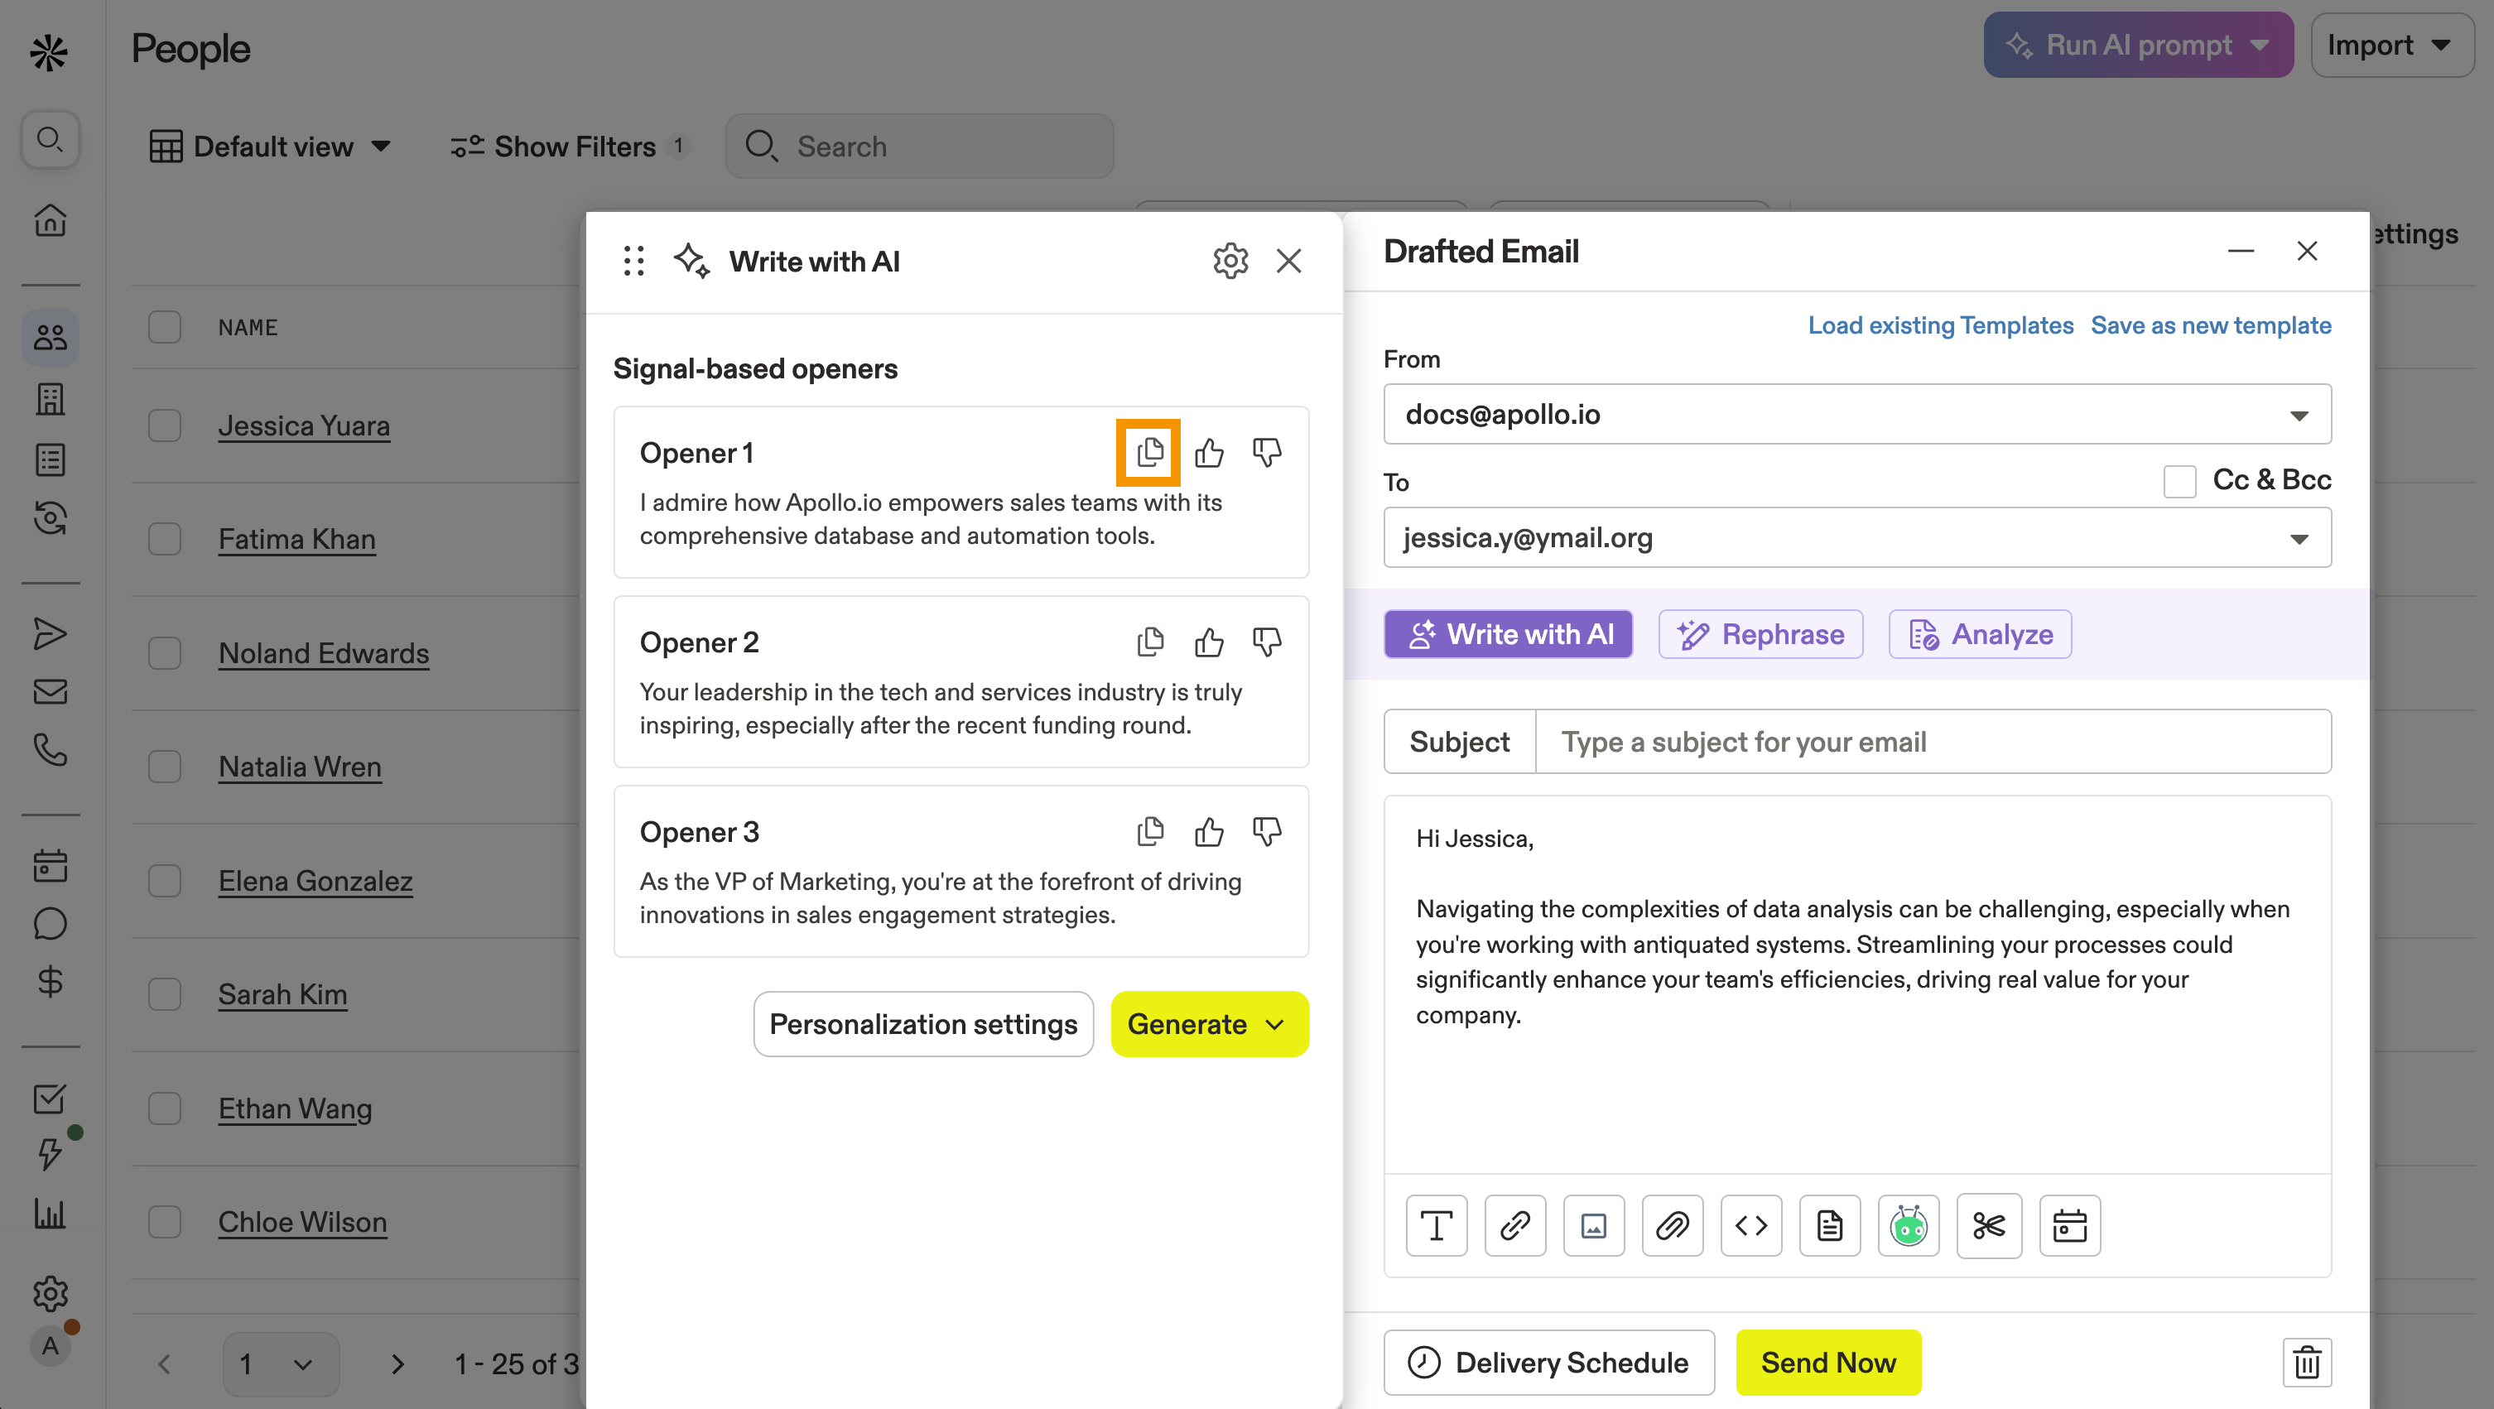The height and width of the screenshot is (1409, 2494).
Task: Select Jessica Yuara row checkbox
Action: (x=165, y=425)
